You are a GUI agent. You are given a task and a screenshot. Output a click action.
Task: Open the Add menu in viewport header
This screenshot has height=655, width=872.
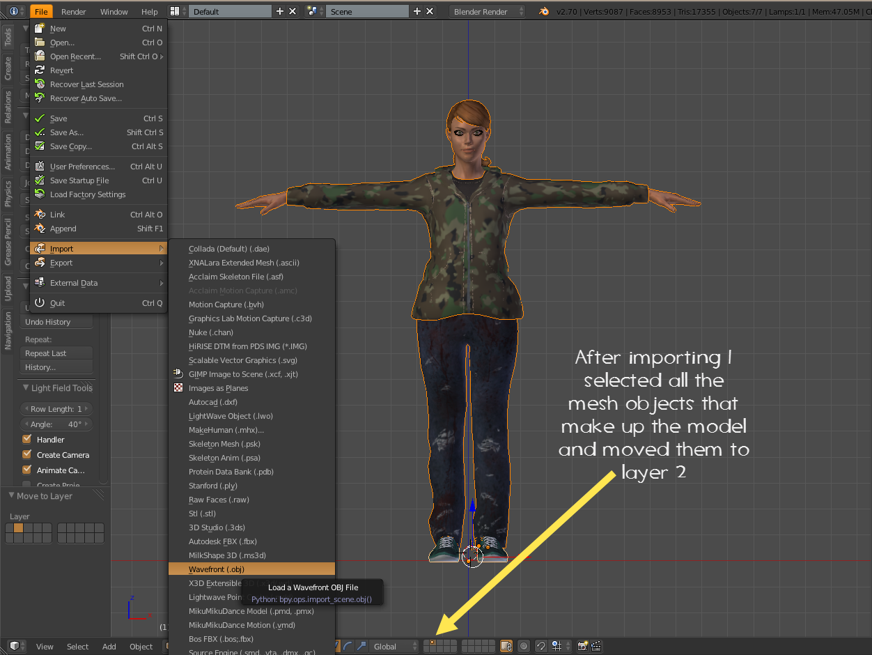click(109, 647)
